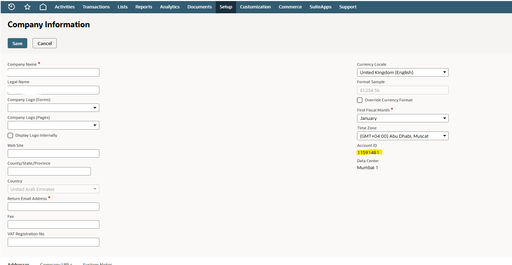Viewport: 512px width, 265px height.
Task: Focus the Fax input field
Action: 54,224
